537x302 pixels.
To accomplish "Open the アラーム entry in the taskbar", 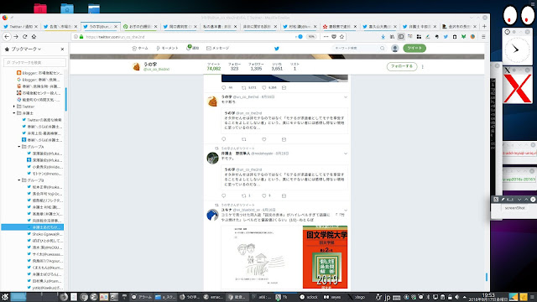I will pos(142,297).
